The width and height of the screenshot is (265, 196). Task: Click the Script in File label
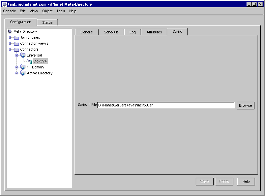[x=87, y=105]
